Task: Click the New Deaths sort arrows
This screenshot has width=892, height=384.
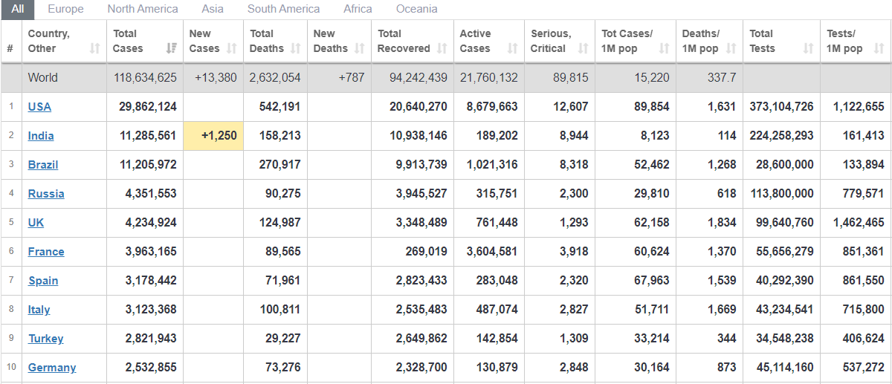Action: point(360,48)
